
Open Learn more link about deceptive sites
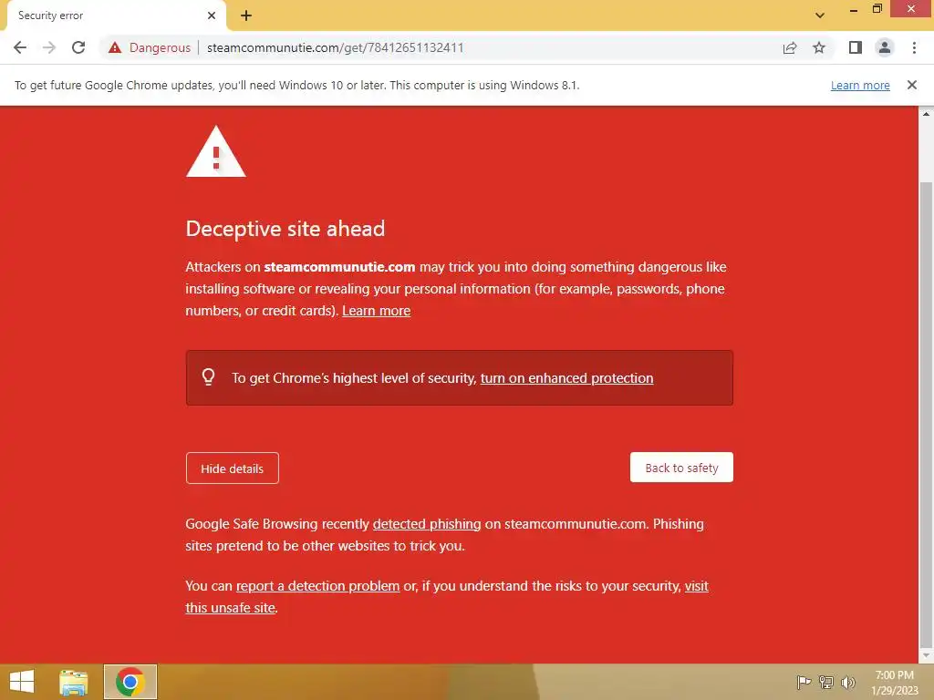click(x=376, y=311)
